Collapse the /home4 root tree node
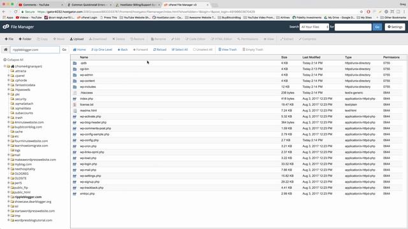408x229 pixels. point(4,66)
